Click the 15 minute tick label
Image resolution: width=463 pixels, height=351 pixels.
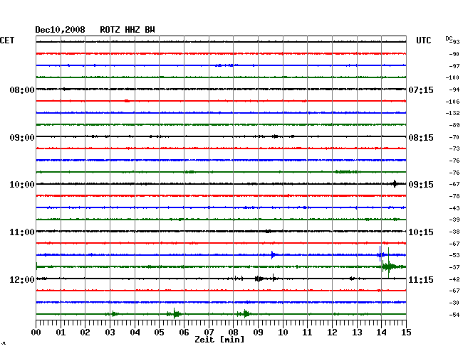coord(406,333)
